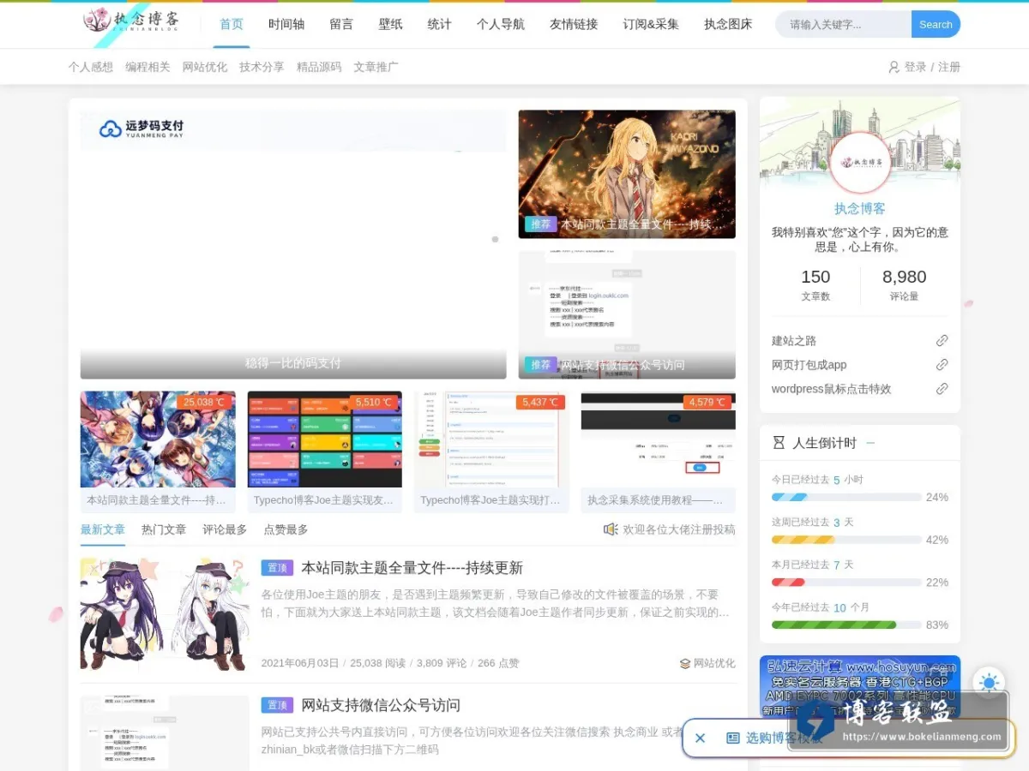Open 订阅&采集 menu item
Viewport: 1029px width, 771px height.
coord(651,24)
